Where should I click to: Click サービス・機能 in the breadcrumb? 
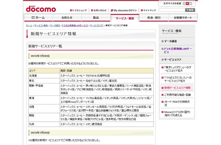[x=41, y=25]
